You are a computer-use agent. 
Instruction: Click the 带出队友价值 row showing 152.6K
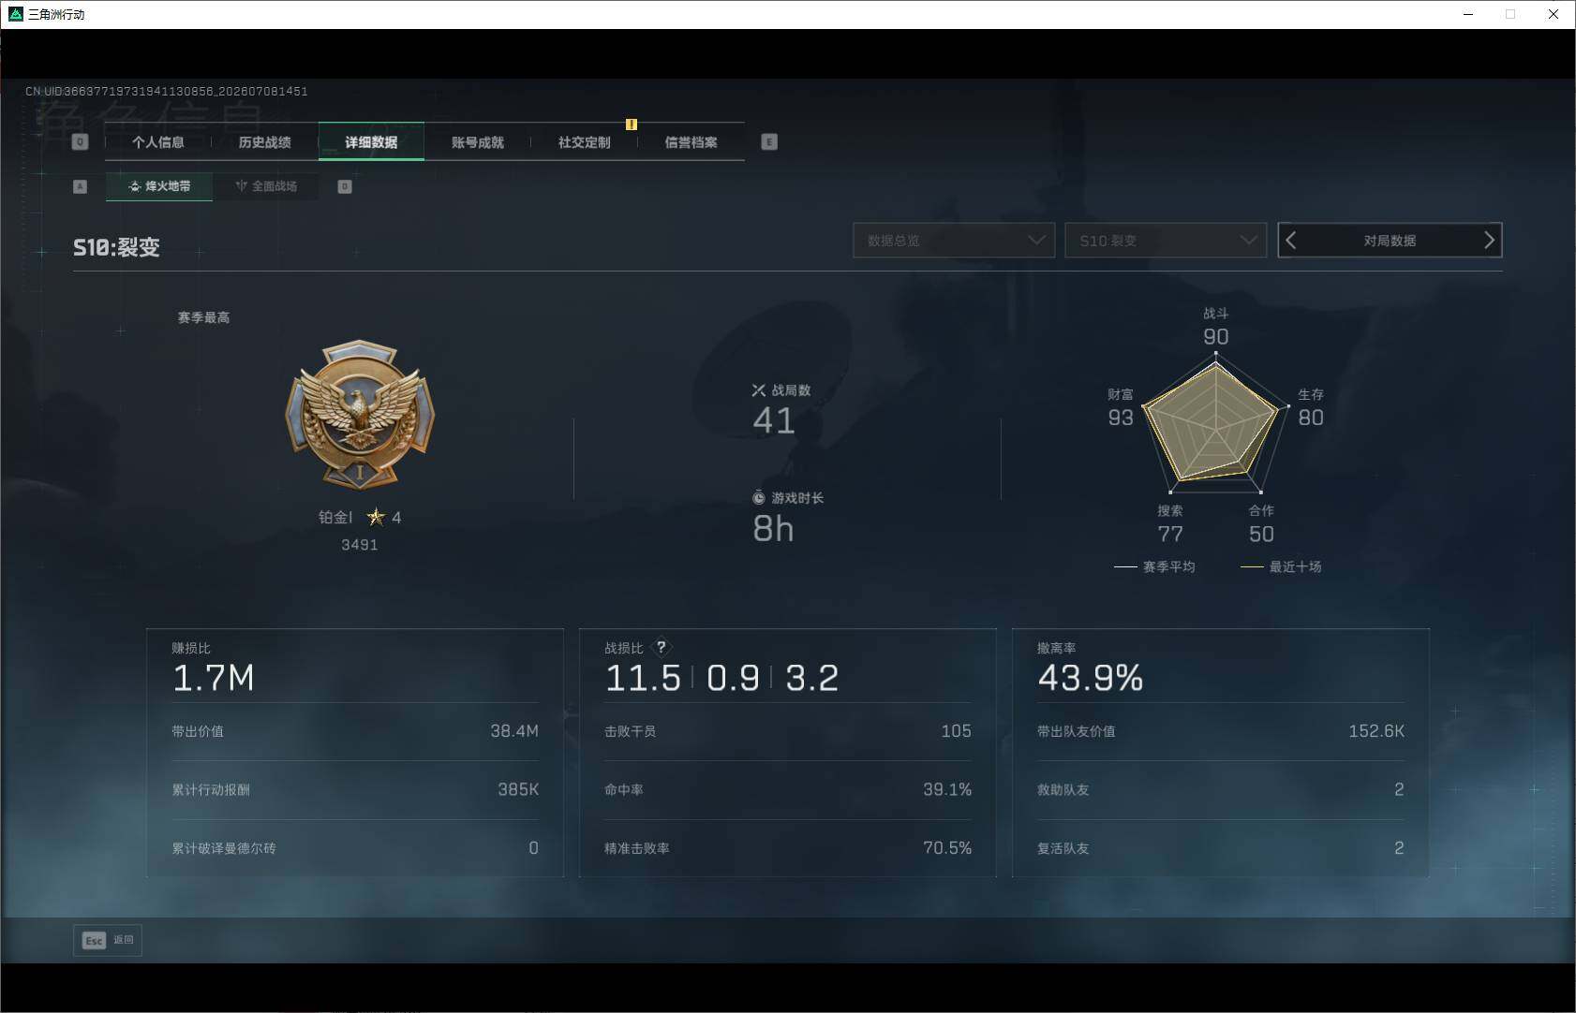pos(1221,731)
